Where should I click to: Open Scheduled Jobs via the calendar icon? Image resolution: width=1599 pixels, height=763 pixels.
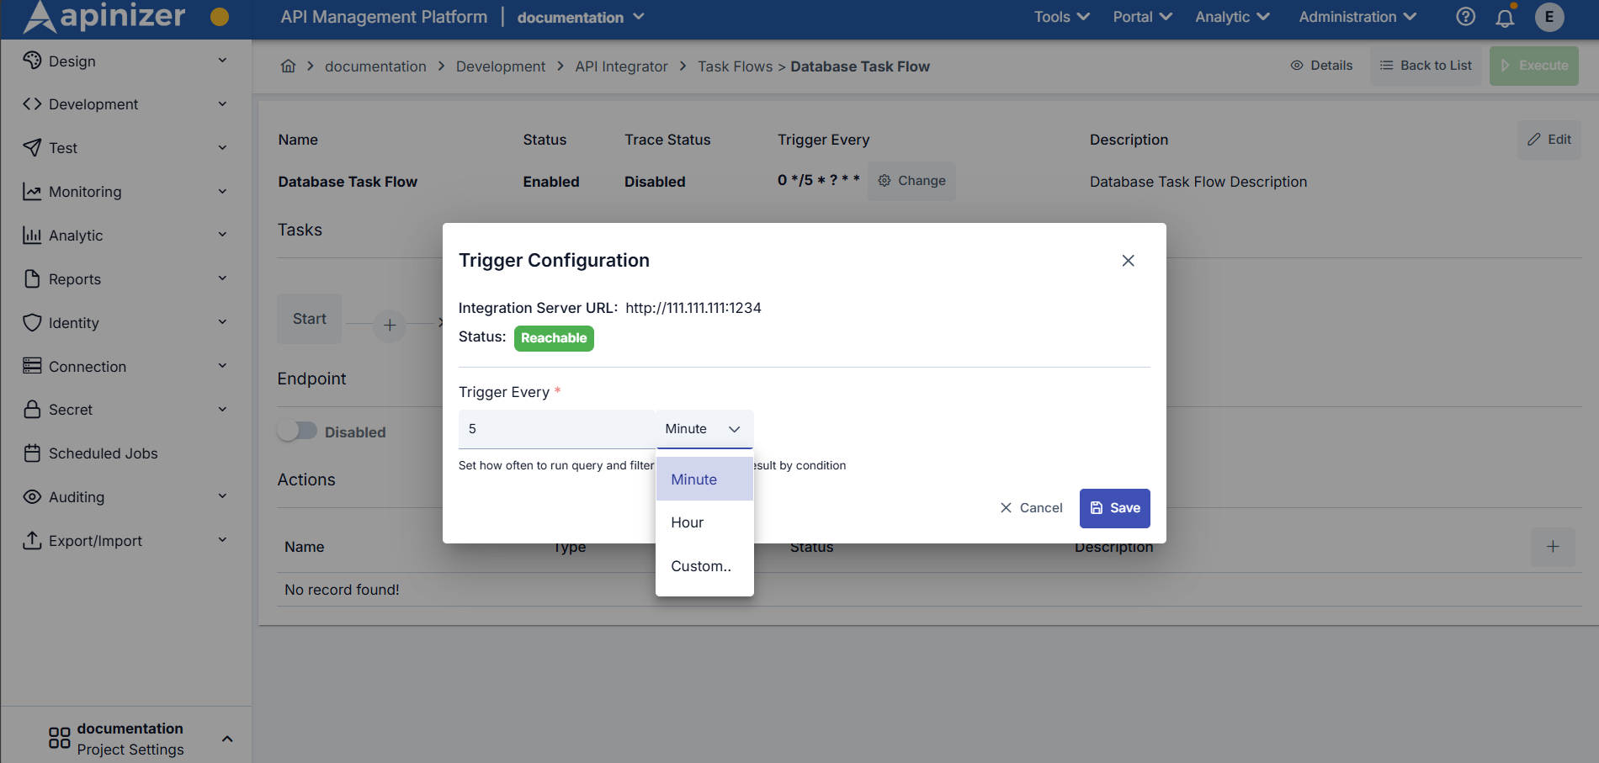coord(32,453)
